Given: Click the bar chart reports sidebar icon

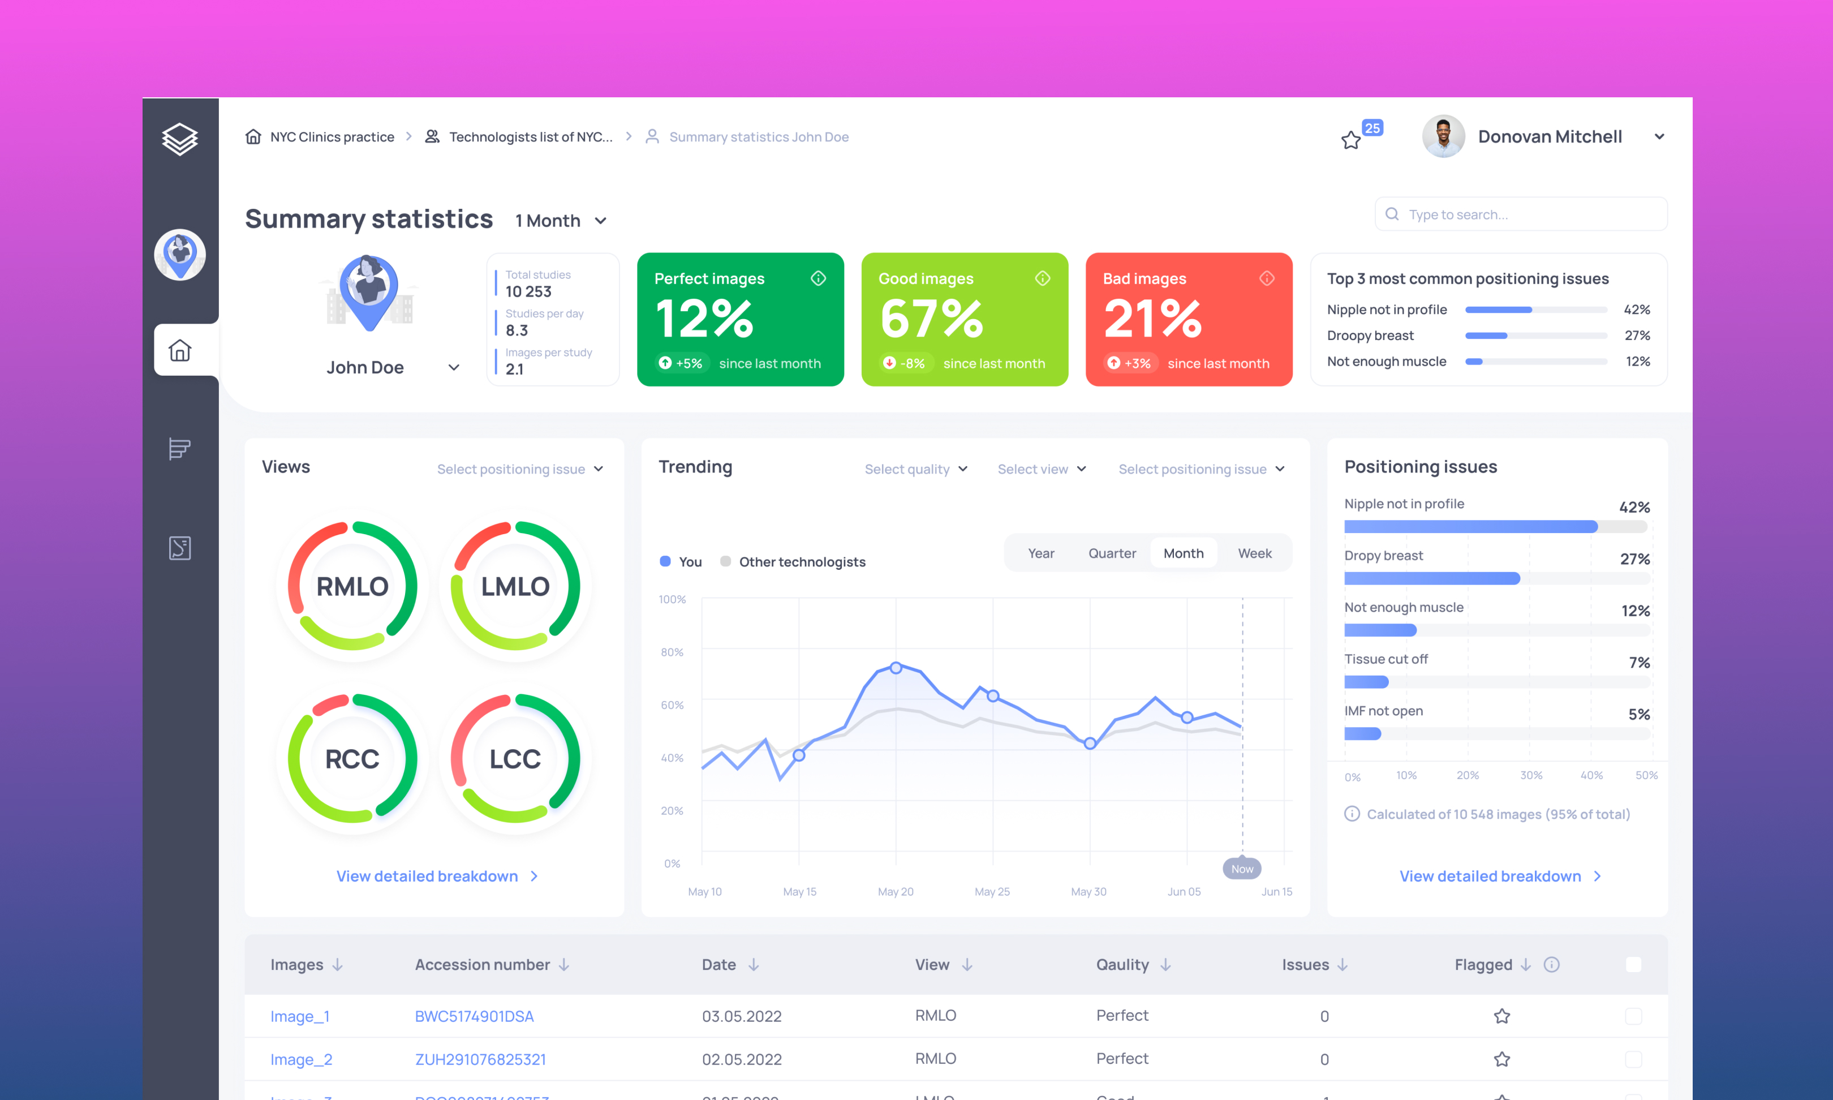Looking at the screenshot, I should pos(180,449).
